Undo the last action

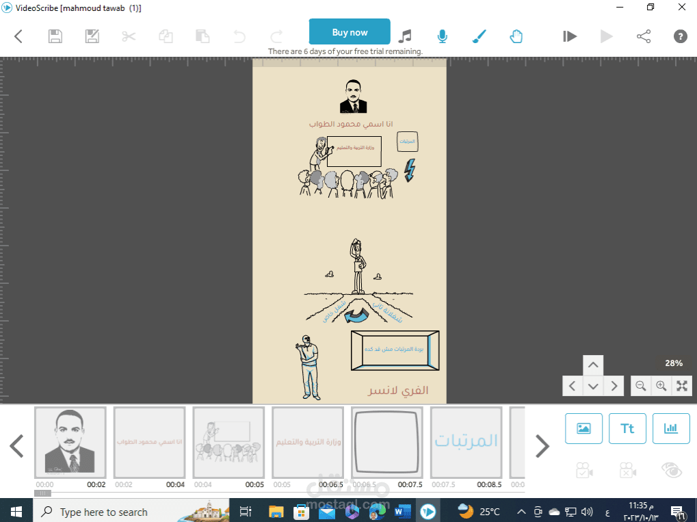click(x=239, y=36)
